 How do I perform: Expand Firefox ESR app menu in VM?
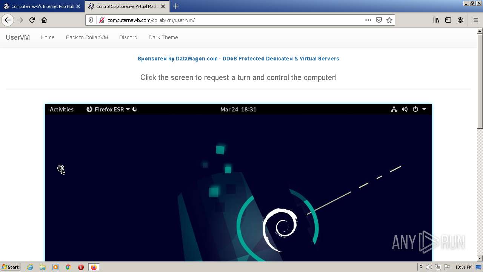point(108,109)
